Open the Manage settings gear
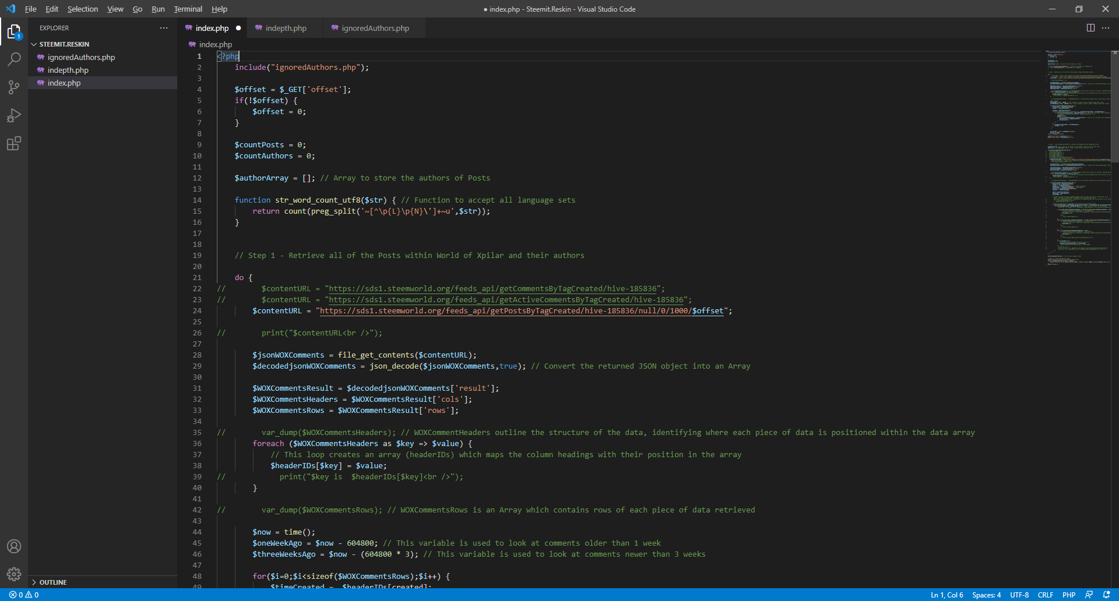Image resolution: width=1119 pixels, height=601 pixels. 14,574
